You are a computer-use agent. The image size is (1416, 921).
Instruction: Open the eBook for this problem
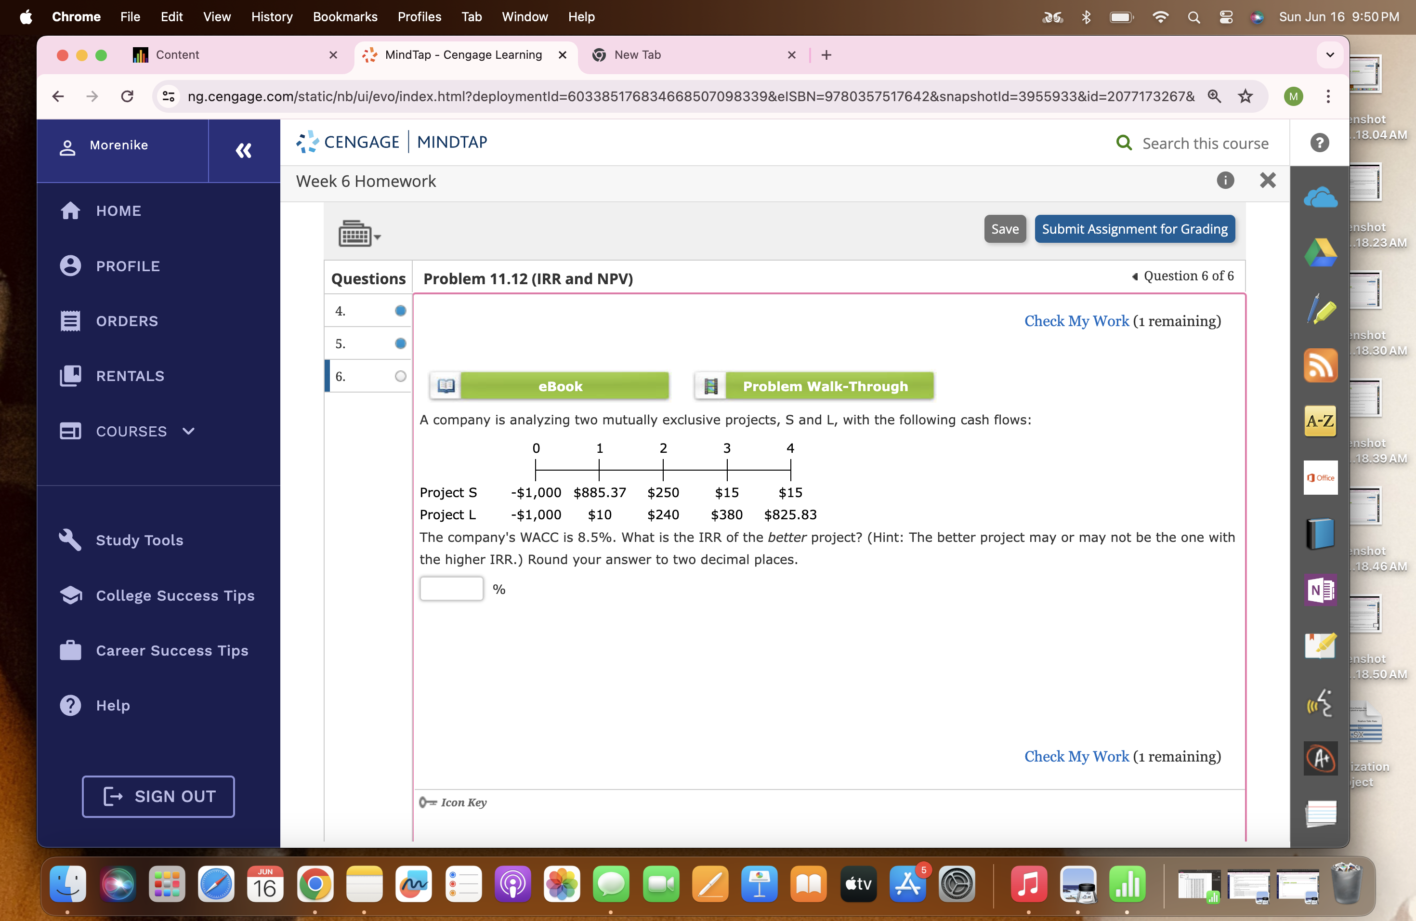coord(560,385)
